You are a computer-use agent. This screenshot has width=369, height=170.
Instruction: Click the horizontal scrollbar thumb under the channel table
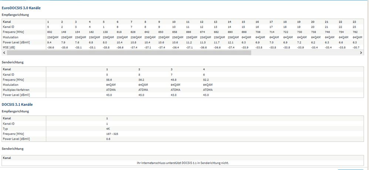pyautogui.click(x=129, y=53)
